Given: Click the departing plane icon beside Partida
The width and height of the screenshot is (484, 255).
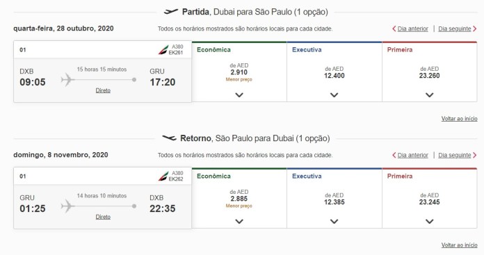Looking at the screenshot, I should click(170, 12).
